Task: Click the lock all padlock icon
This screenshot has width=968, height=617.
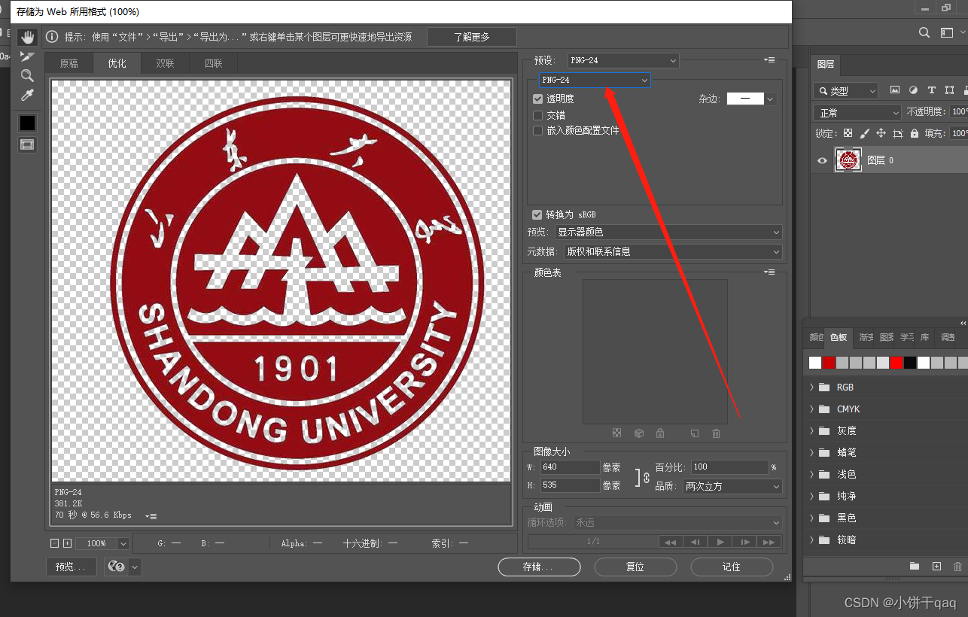Action: (914, 133)
